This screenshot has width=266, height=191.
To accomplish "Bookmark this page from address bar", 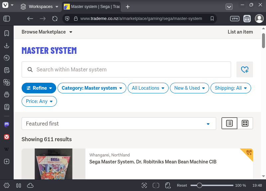I will tap(212, 19).
